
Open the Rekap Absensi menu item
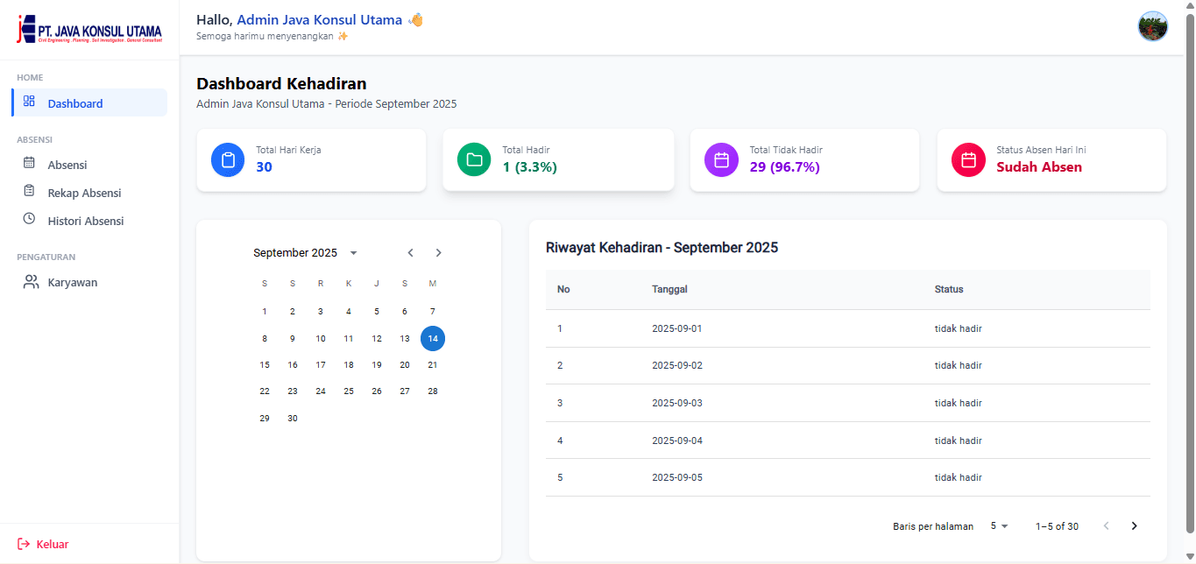click(x=84, y=193)
